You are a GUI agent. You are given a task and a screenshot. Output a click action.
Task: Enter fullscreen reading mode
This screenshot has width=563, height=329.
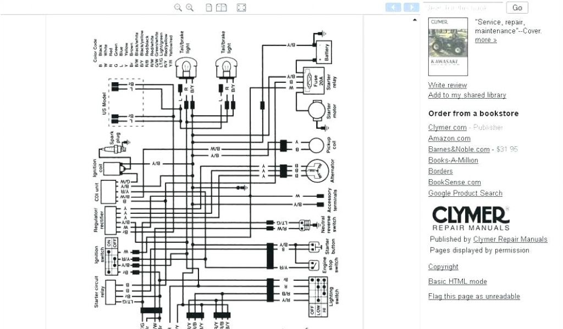point(241,8)
